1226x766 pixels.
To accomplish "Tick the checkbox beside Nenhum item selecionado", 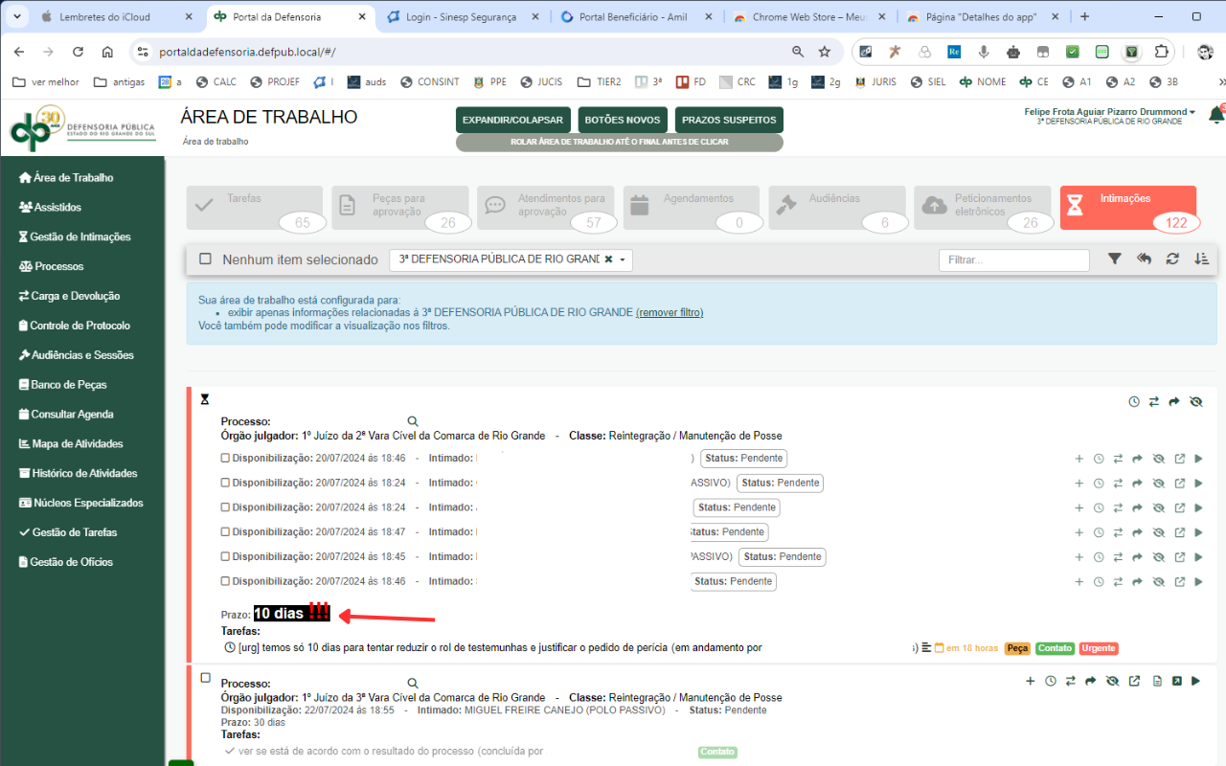I will click(x=205, y=259).
